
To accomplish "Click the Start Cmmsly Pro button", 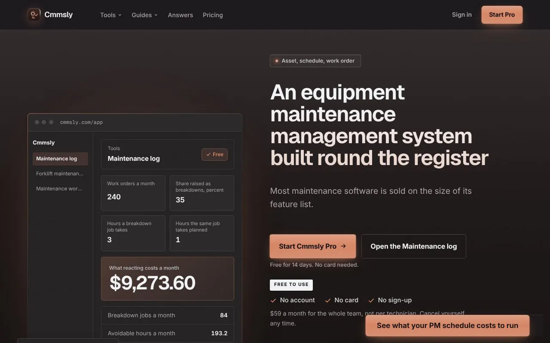I will [x=312, y=246].
